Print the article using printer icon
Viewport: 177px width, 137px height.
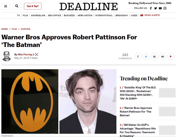point(154,56)
